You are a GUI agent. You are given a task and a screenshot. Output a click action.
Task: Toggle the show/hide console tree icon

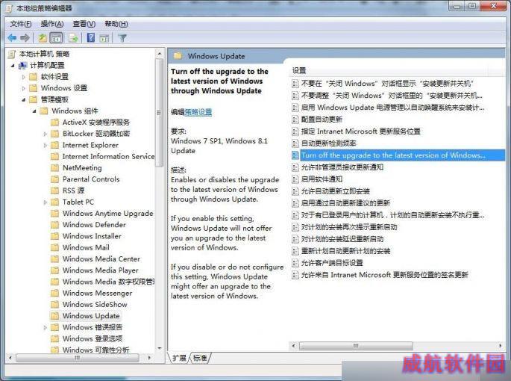[56, 38]
